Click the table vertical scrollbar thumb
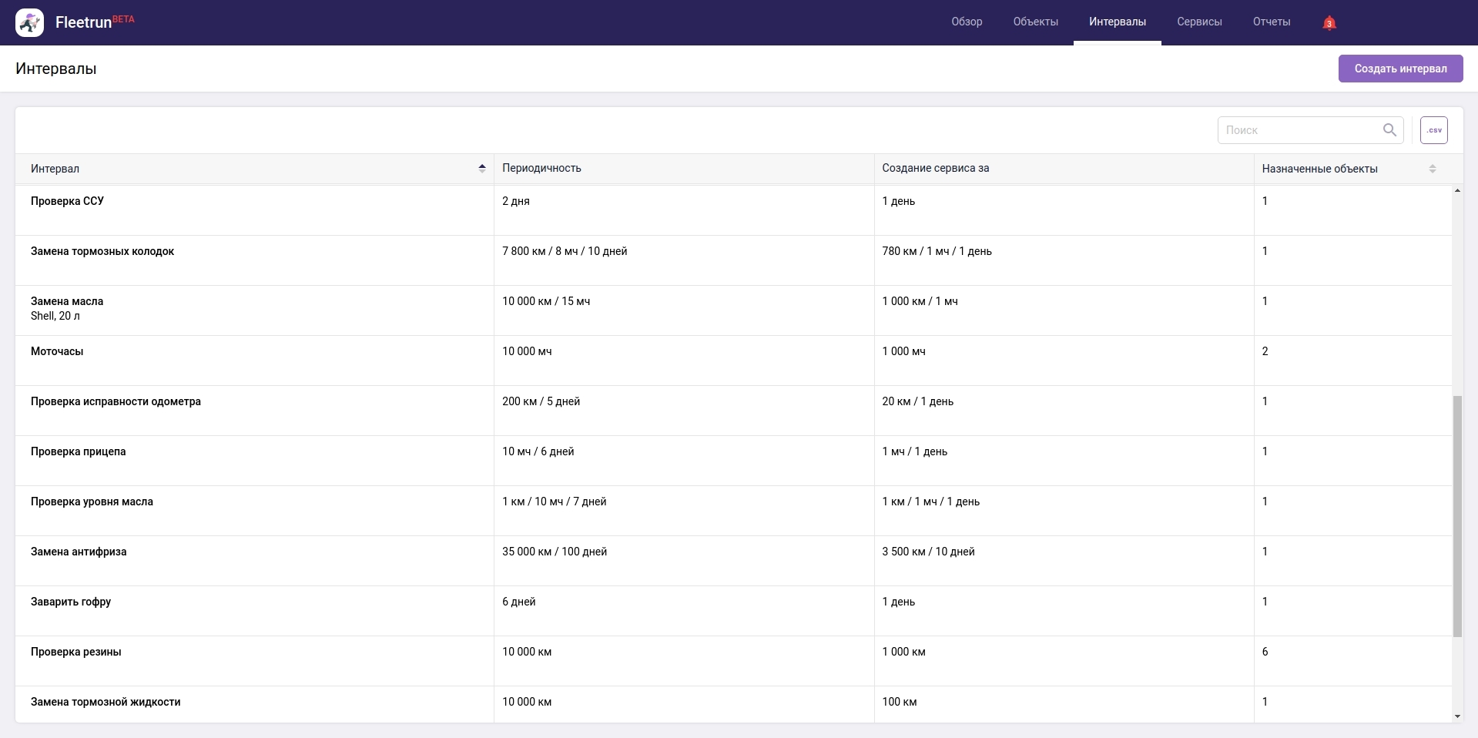The height and width of the screenshot is (738, 1478). 1456,516
